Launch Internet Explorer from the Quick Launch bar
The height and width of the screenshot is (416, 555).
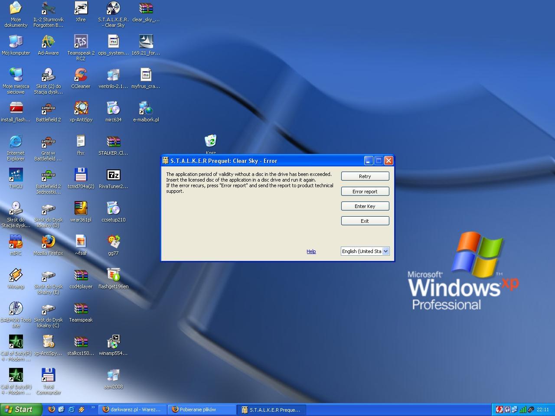pos(71,409)
